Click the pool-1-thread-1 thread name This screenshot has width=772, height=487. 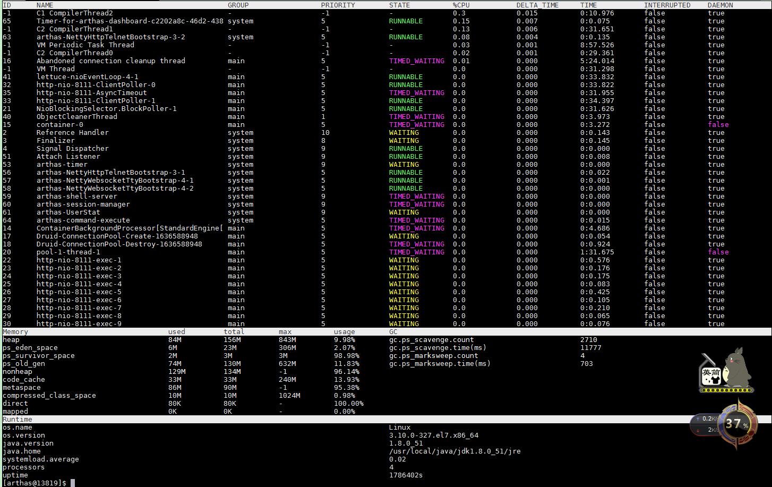[68, 252]
